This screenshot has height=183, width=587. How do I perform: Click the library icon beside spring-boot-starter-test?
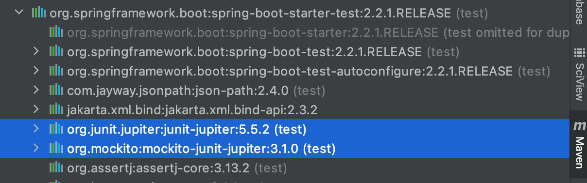coord(39,13)
